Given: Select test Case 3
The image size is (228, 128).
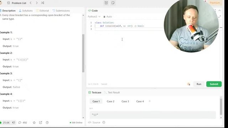Looking at the screenshot, I should point(125,101).
